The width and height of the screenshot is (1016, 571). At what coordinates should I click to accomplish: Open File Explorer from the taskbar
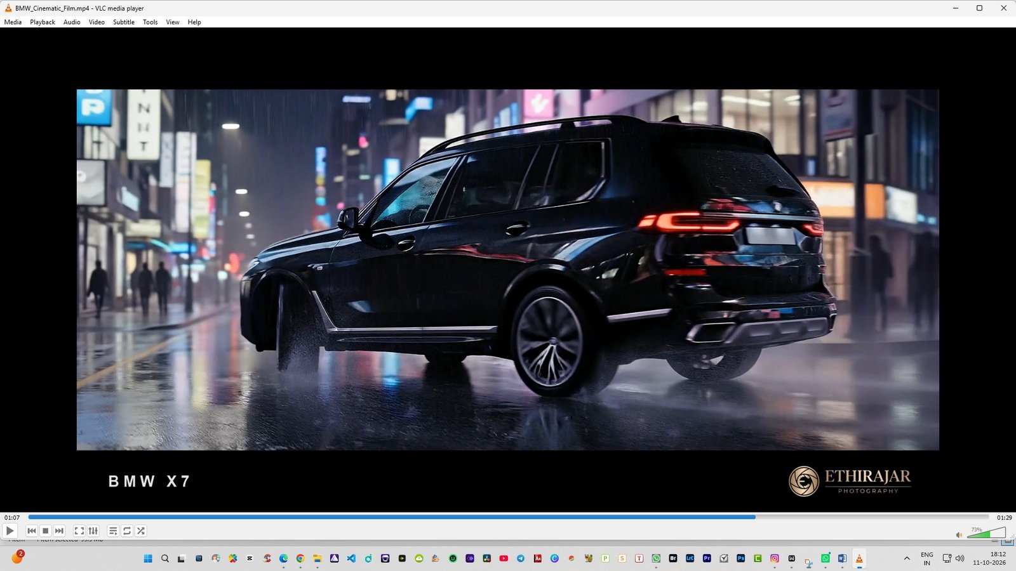point(317,558)
